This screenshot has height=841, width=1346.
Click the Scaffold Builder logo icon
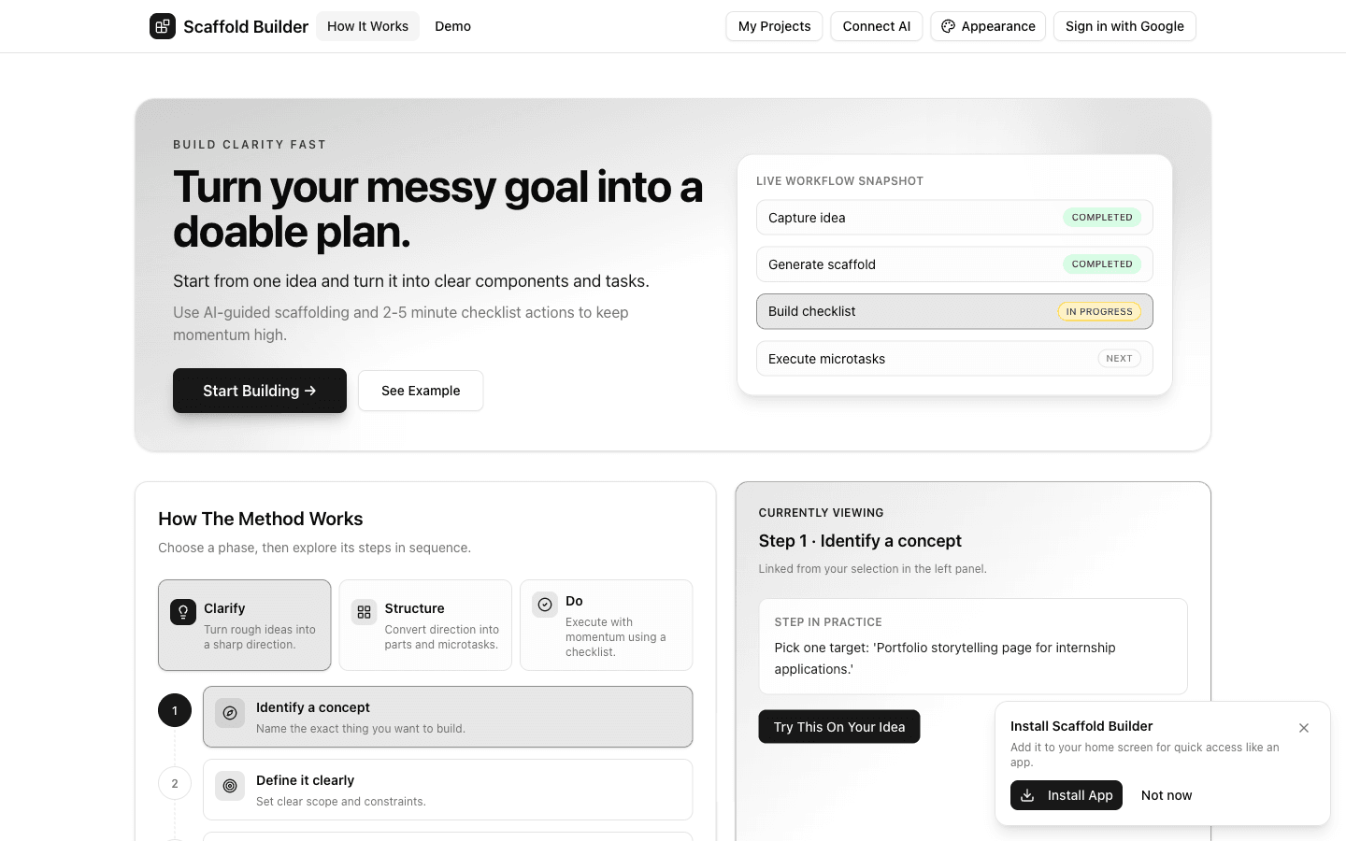[163, 26]
